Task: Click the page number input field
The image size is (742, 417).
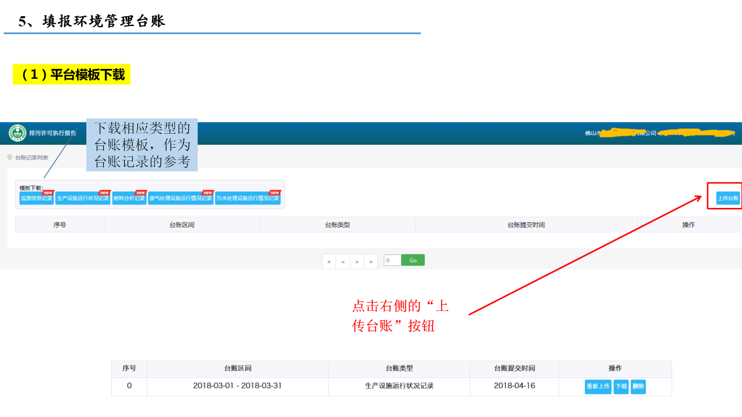Action: tap(392, 260)
